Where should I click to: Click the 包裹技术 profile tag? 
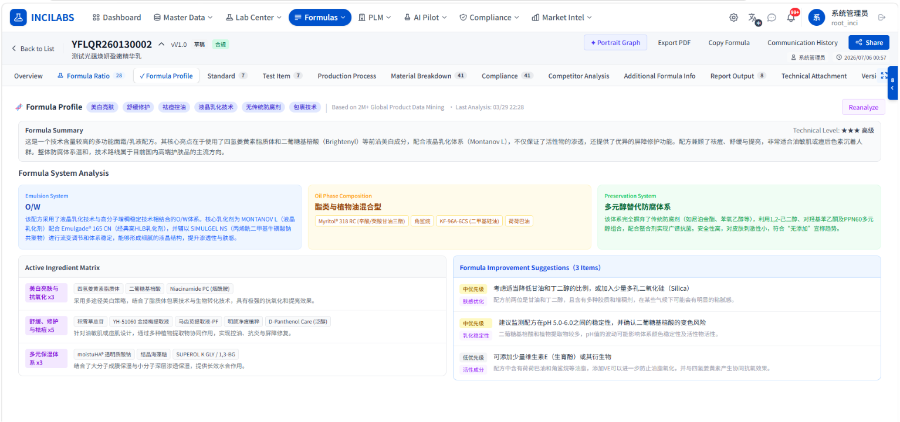click(305, 107)
